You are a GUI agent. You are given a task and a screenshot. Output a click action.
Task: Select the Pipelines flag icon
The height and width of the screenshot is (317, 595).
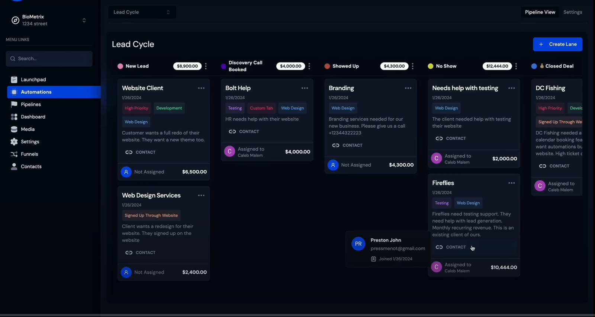(14, 105)
